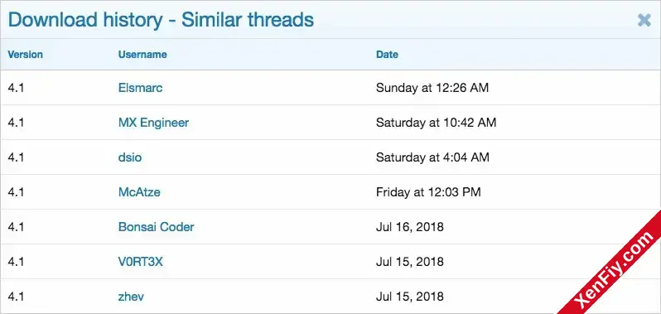Open Elsmarc's user profile

point(140,88)
